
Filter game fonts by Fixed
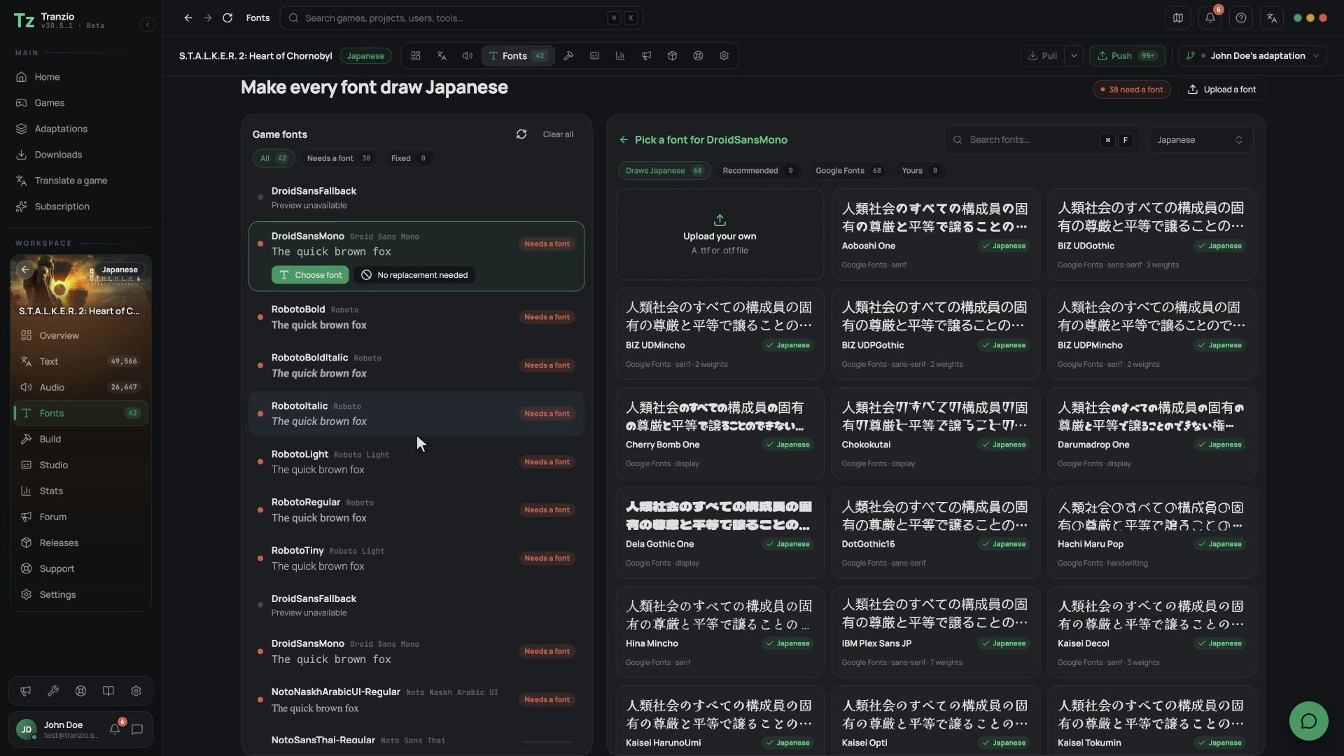[x=409, y=158]
